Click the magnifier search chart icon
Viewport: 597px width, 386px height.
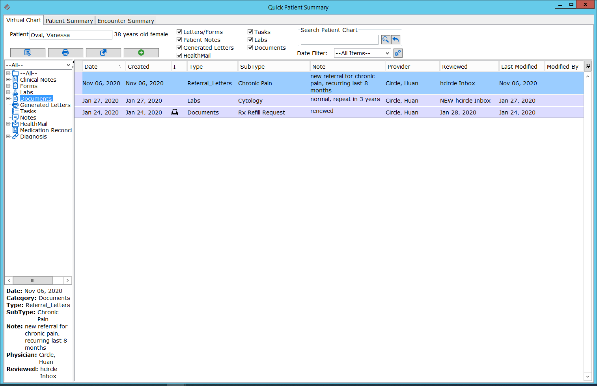386,39
